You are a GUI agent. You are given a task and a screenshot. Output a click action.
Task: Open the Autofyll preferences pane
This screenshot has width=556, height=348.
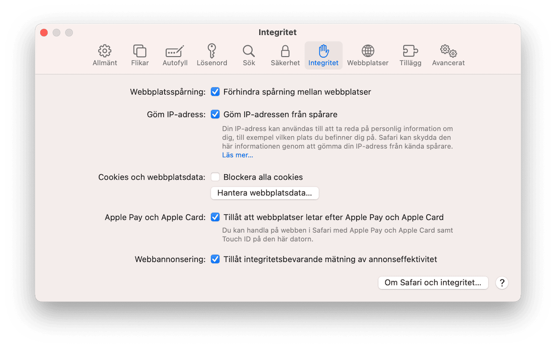tap(175, 55)
